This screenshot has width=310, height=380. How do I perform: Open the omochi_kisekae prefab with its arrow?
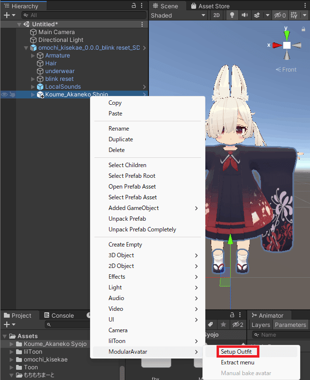click(x=144, y=48)
